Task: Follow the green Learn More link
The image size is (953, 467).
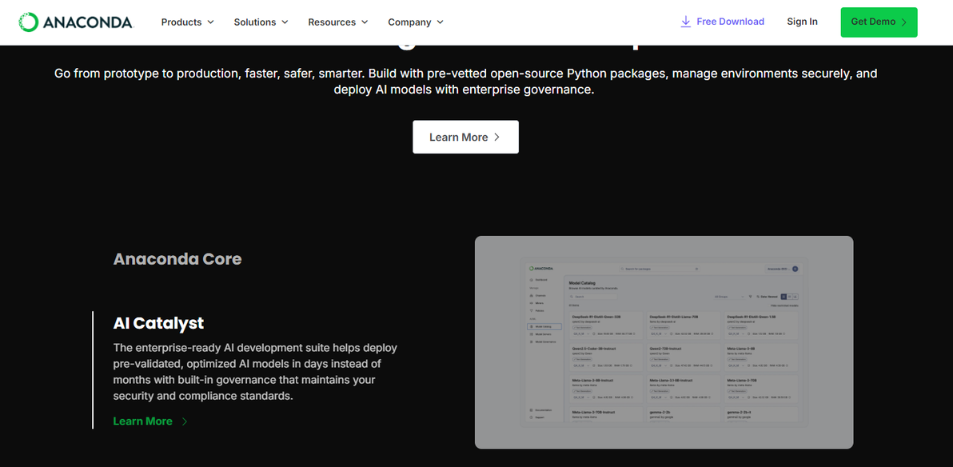Action: pos(143,421)
